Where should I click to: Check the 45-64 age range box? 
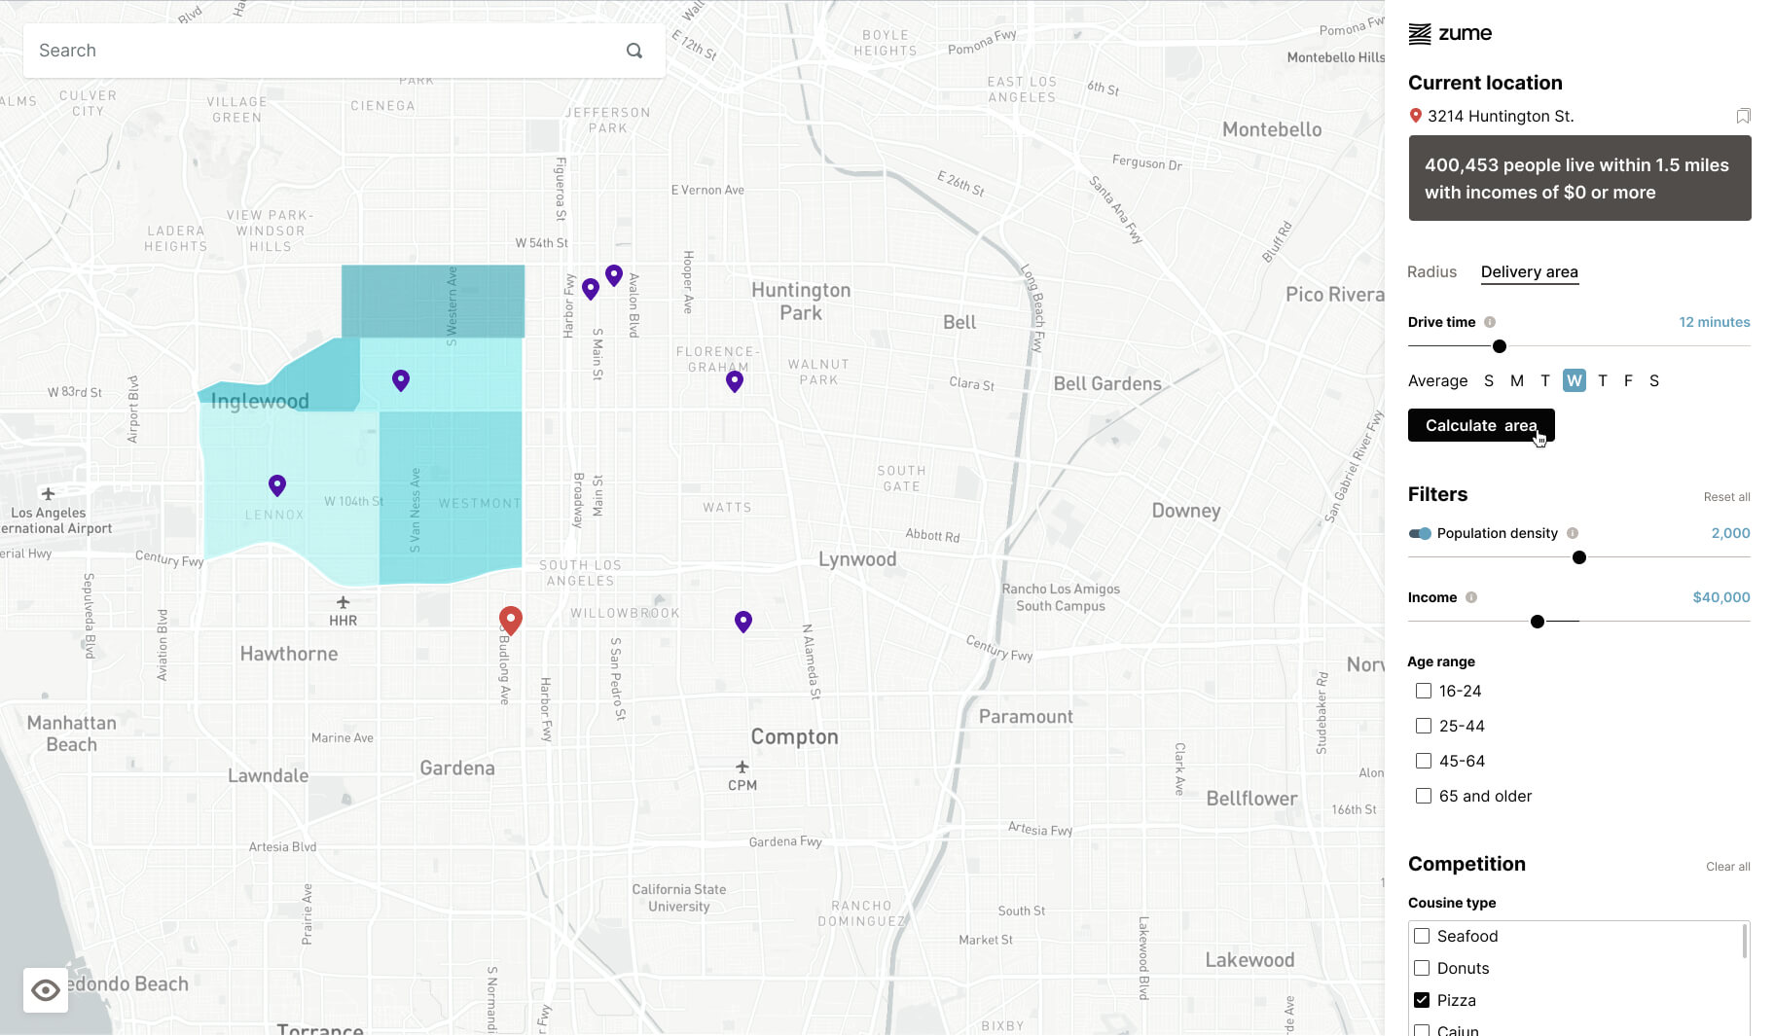pyautogui.click(x=1424, y=761)
